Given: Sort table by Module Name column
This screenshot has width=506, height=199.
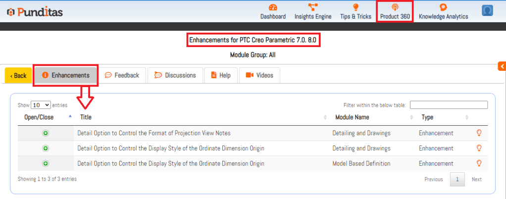Looking at the screenshot, I should (x=352, y=117).
